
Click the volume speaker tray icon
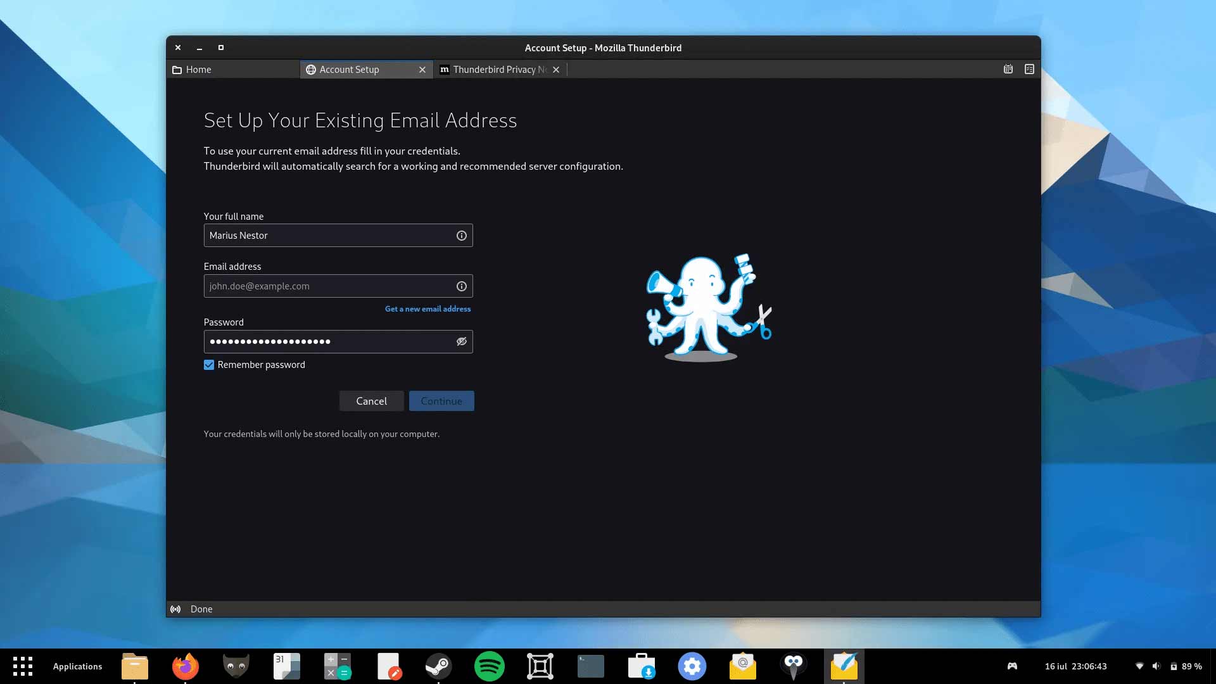(1156, 666)
